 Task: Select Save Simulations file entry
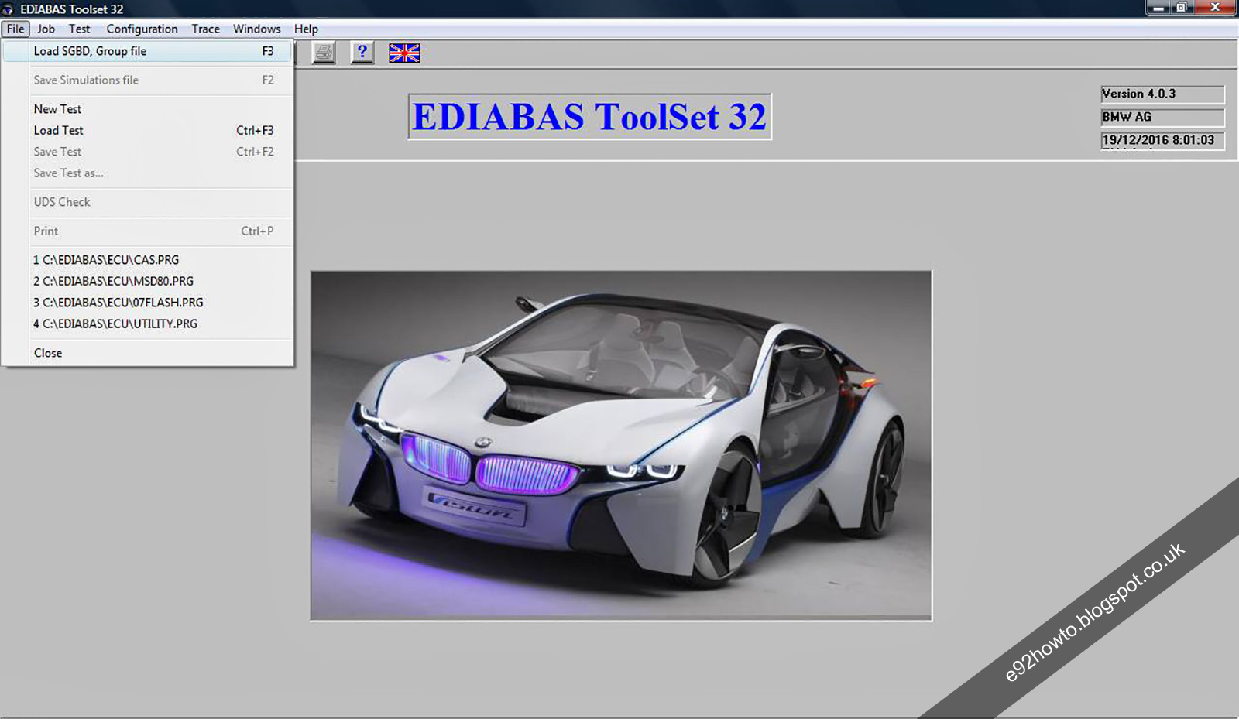pos(147,80)
